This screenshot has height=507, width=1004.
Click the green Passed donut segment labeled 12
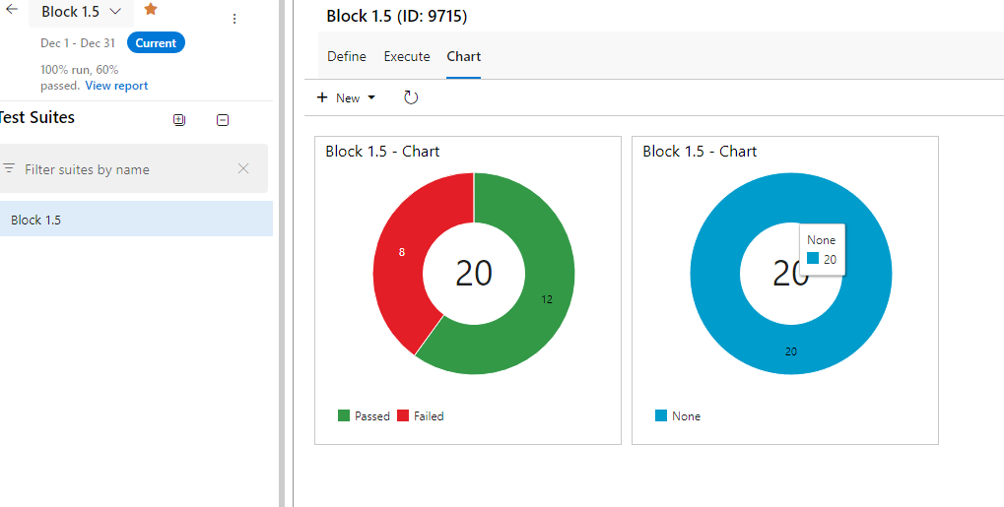[546, 299]
